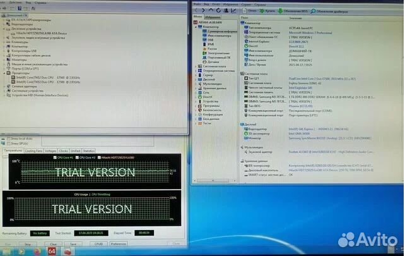Open AIDA64 user manager icon
The height and width of the screenshot is (256, 405).
tap(226, 10)
